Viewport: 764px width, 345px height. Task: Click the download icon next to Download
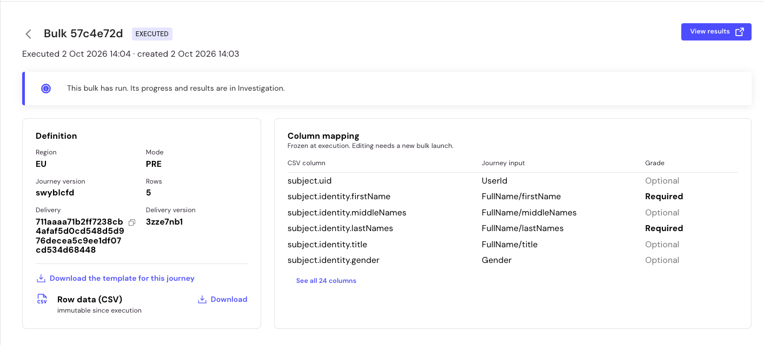click(202, 299)
